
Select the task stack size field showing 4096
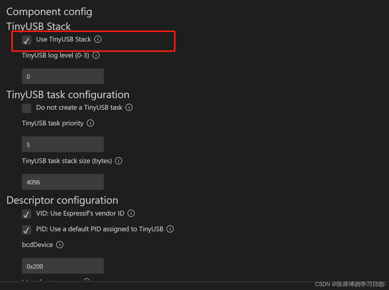click(x=63, y=182)
